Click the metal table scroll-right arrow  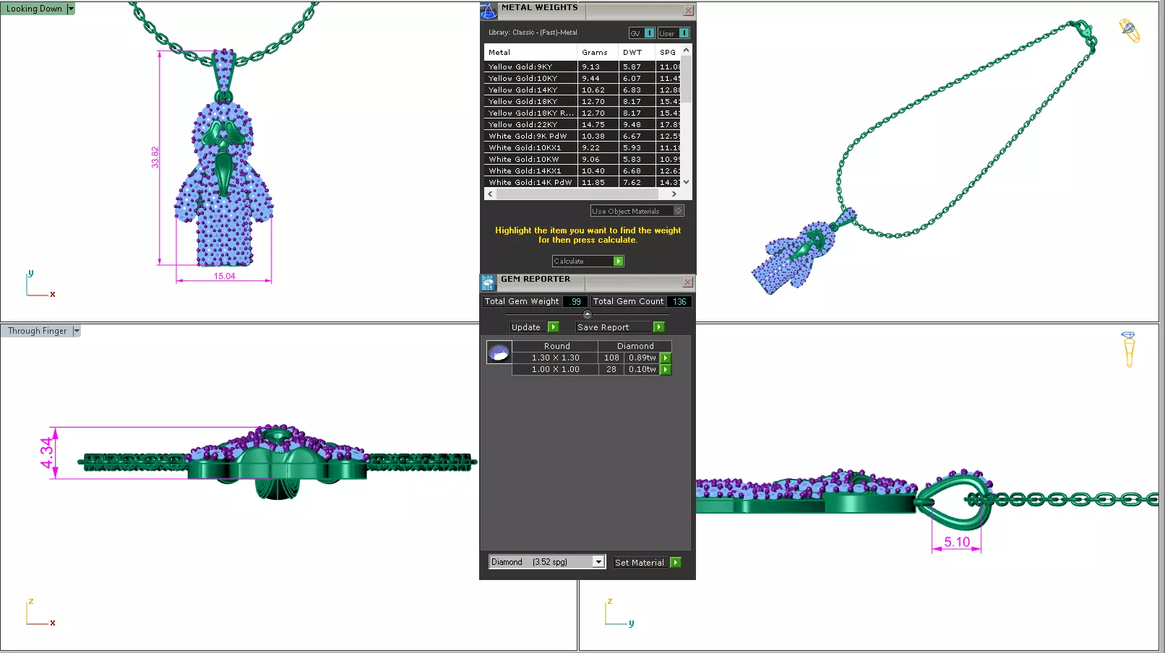pyautogui.click(x=674, y=194)
